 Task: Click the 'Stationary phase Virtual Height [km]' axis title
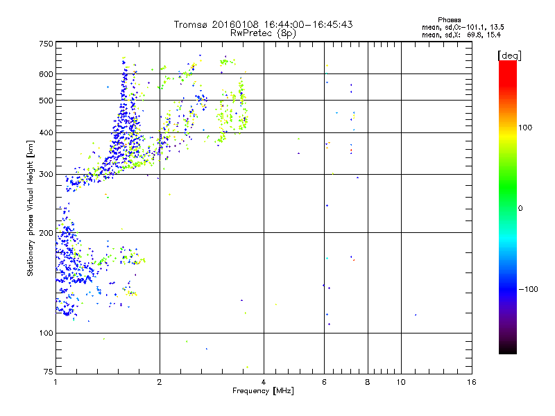pyautogui.click(x=31, y=208)
